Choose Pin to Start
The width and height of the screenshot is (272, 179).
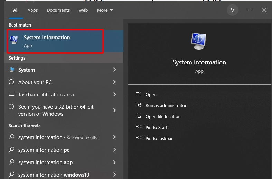156,127
